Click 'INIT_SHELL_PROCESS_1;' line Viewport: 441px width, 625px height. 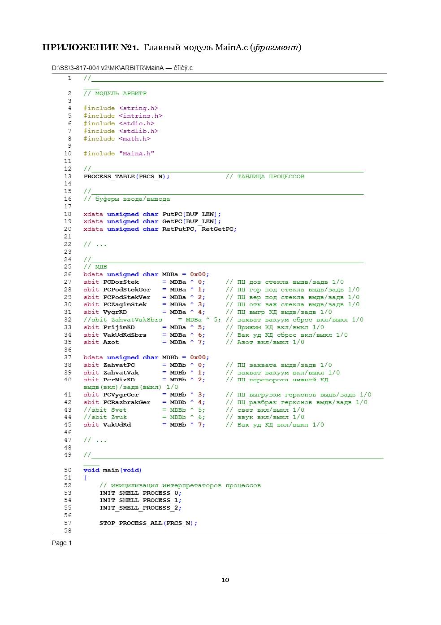pyautogui.click(x=141, y=500)
